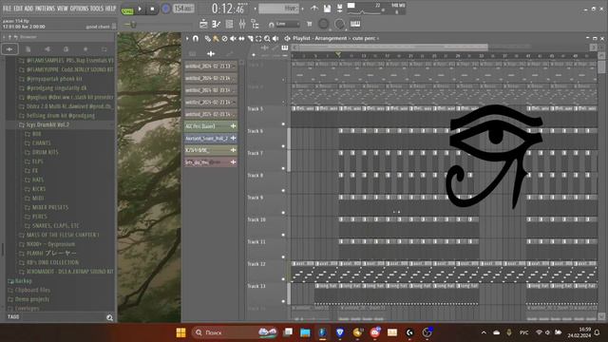Open the pattern selector dropdown
This screenshot has height=342, width=608.
278,9
